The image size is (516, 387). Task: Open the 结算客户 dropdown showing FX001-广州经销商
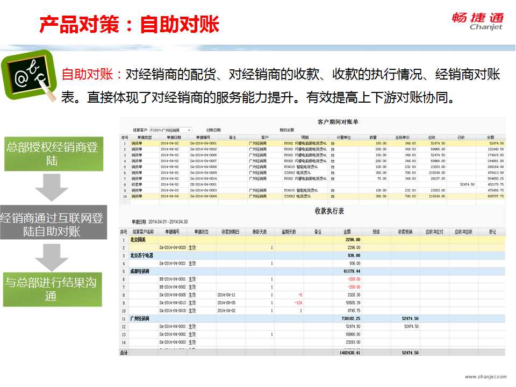(x=170, y=130)
